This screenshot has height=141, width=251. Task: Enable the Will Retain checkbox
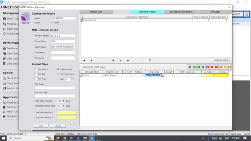click(x=36, y=69)
